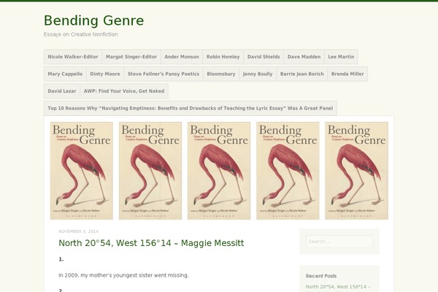Navigate to the Dave Madden page
The height and width of the screenshot is (292, 438).
point(303,56)
